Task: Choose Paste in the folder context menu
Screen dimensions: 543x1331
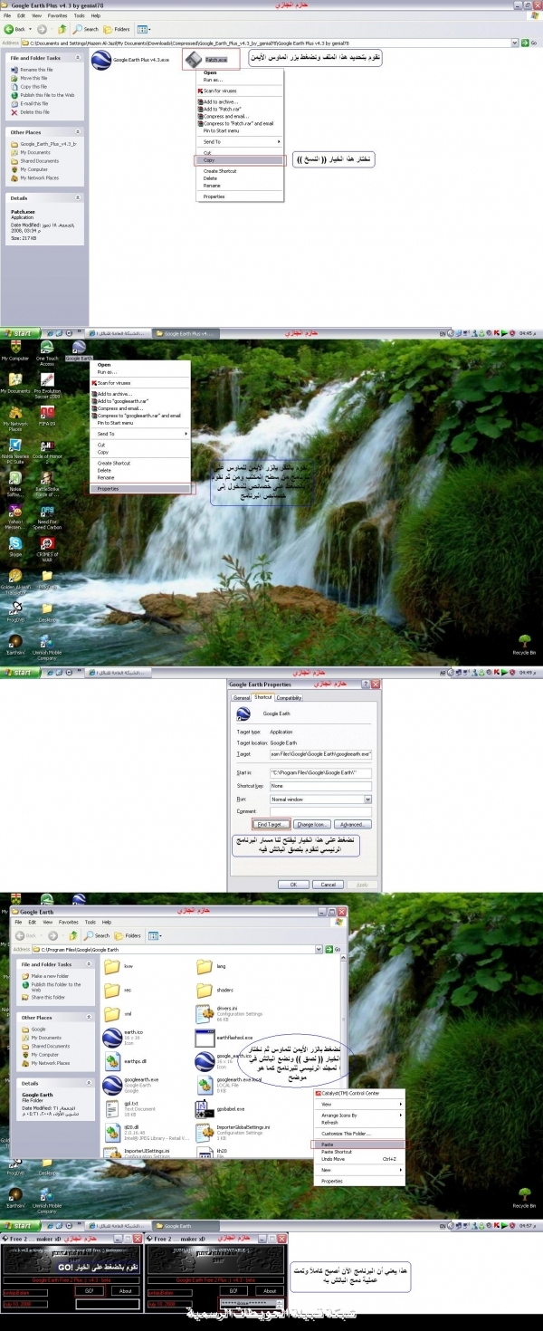Action: coord(358,1144)
